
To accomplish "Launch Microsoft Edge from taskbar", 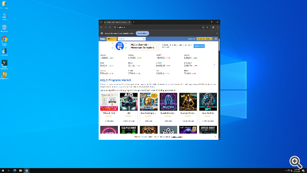I will [15, 171].
